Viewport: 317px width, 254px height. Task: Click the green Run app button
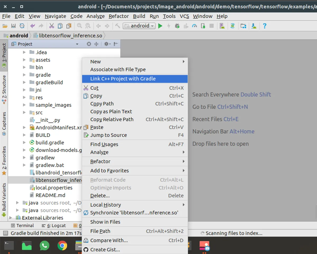point(160,26)
